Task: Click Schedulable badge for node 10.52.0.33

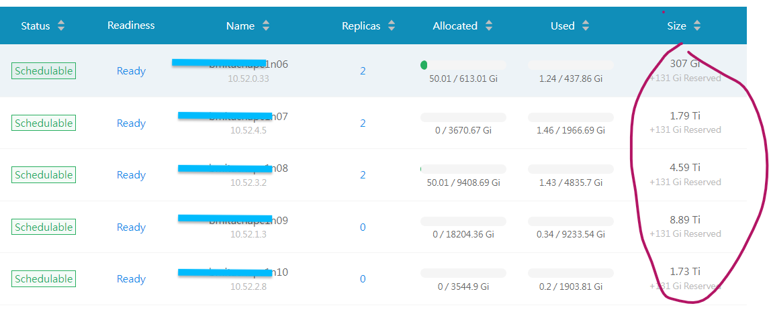Action: 44,70
